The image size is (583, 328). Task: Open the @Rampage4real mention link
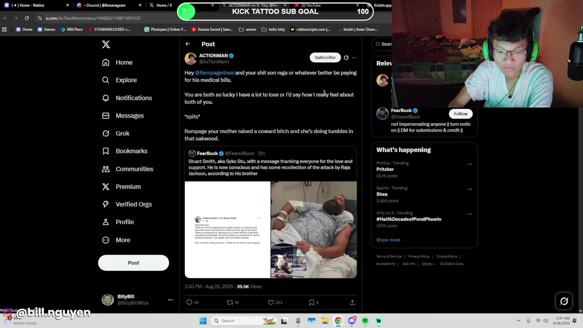click(215, 73)
